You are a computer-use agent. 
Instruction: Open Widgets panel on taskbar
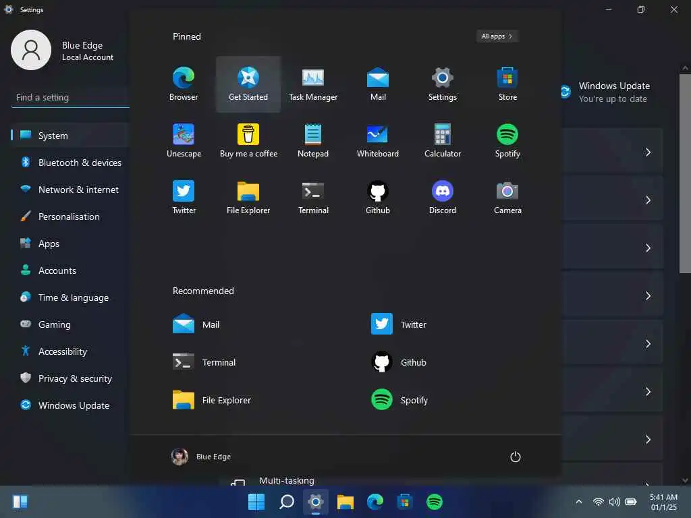pyautogui.click(x=20, y=502)
